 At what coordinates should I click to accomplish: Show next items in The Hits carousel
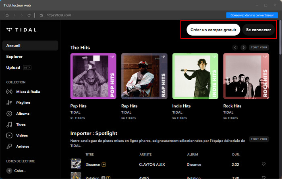pos(243,47)
